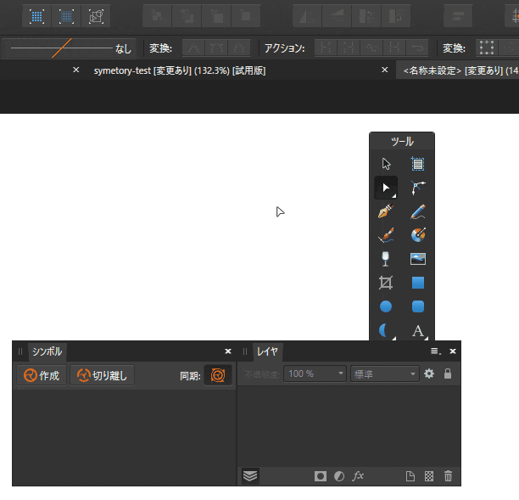Choose the Vector Brush tool

386,235
